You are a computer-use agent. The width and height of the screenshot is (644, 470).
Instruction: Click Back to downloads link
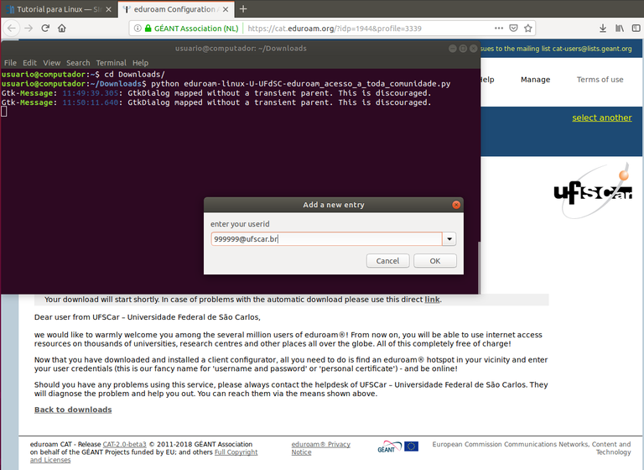click(x=73, y=410)
